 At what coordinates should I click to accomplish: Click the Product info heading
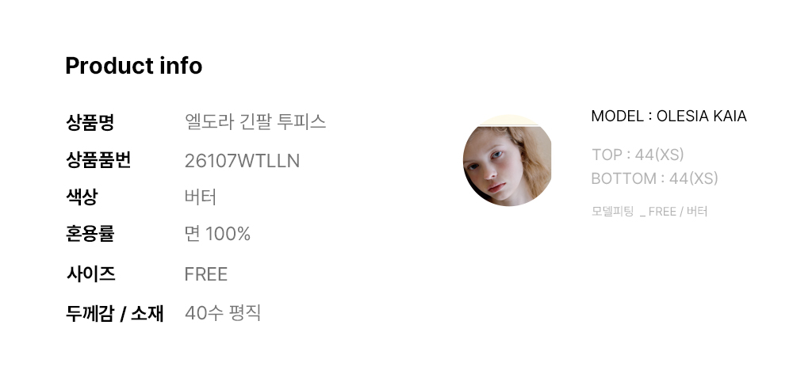pyautogui.click(x=133, y=66)
